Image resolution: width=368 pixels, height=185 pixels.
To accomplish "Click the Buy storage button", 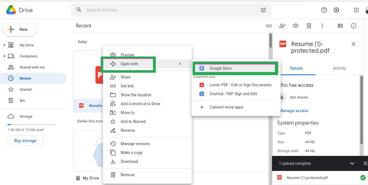I will (x=25, y=141).
